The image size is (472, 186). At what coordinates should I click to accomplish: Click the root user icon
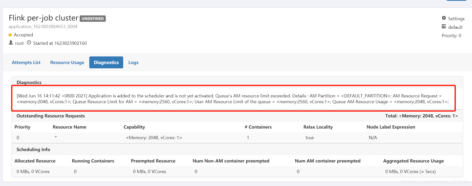[x=11, y=43]
